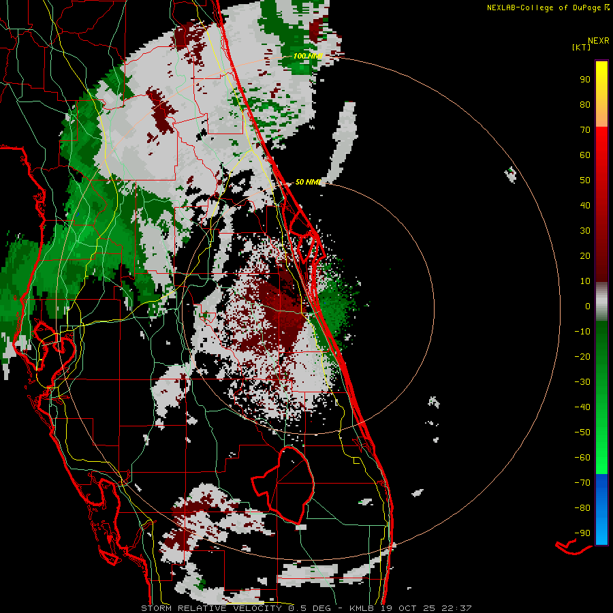Click the yellow top segment of color bar
This screenshot has width=613, height=613.
(x=601, y=94)
